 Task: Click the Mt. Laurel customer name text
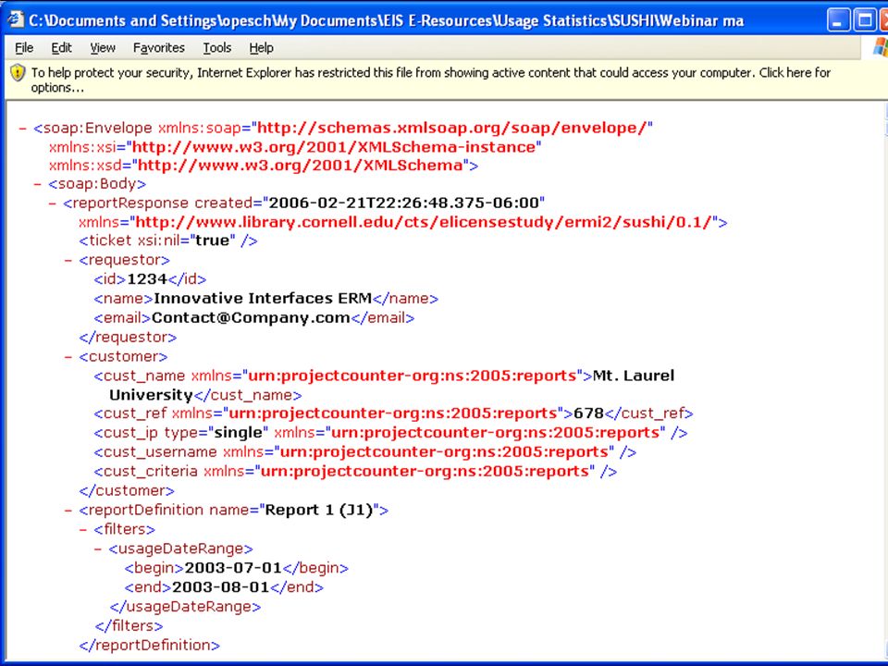(x=633, y=376)
